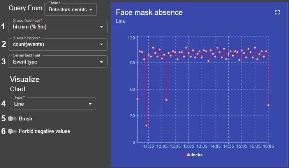The width and height of the screenshot is (289, 168).
Task: Turn on Forbid negative values switch
Action: [12, 131]
